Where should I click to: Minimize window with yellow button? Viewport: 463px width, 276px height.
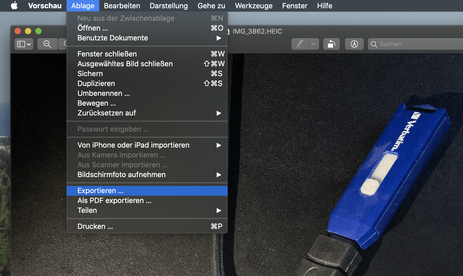point(28,31)
